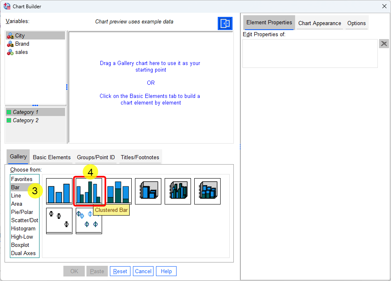Open the Chart Appearance tab
The image size is (391, 281).
coord(320,23)
